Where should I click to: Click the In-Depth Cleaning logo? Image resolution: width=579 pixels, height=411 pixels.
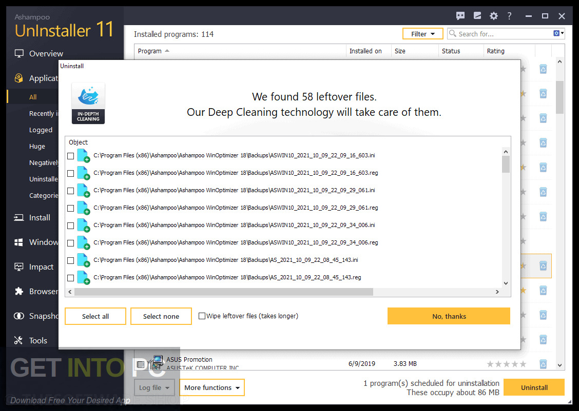[x=88, y=103]
